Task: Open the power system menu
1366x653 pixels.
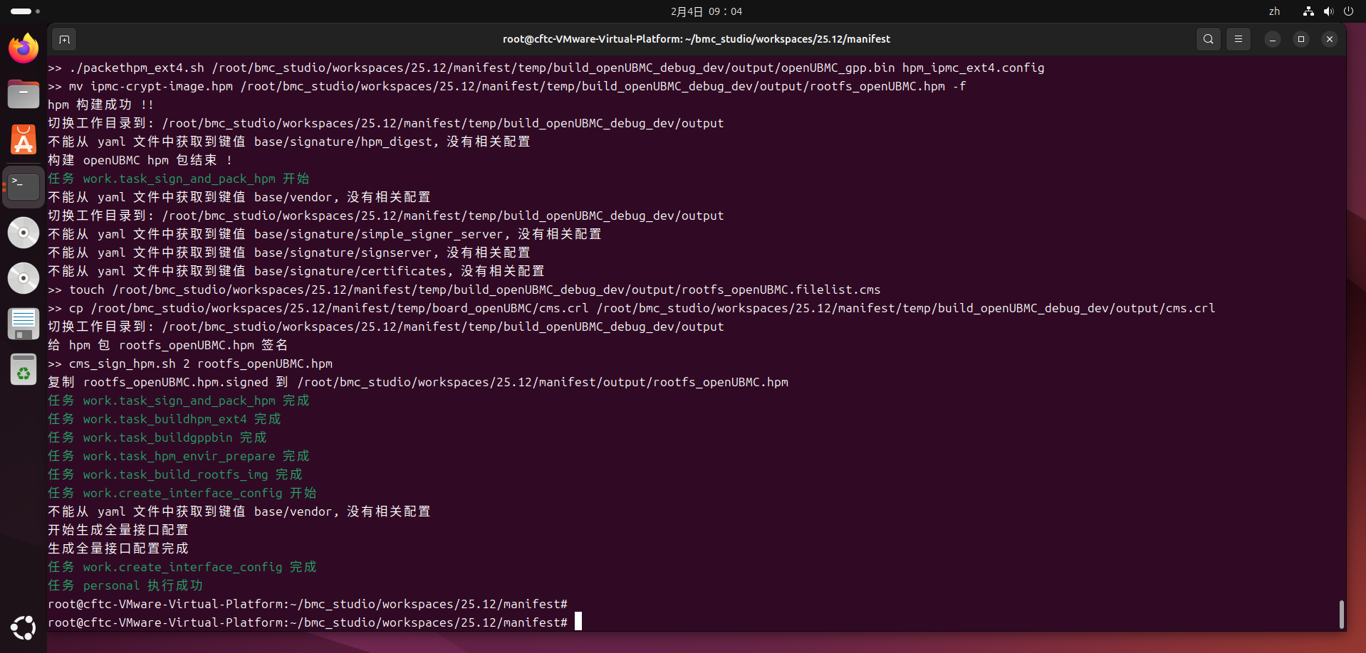Action: pos(1348,11)
